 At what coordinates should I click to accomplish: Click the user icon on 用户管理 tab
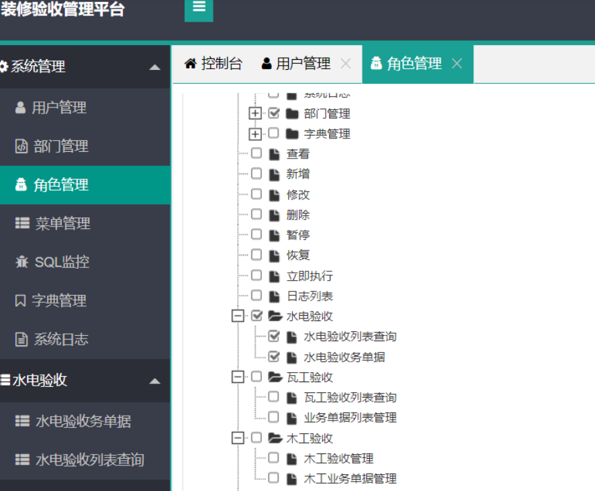pyautogui.click(x=267, y=63)
